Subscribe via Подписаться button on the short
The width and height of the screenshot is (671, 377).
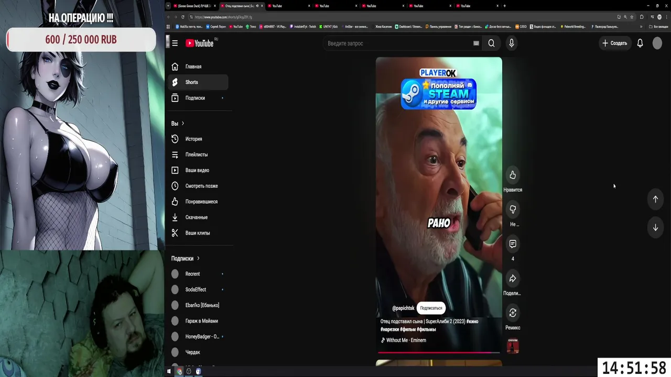tap(431, 308)
